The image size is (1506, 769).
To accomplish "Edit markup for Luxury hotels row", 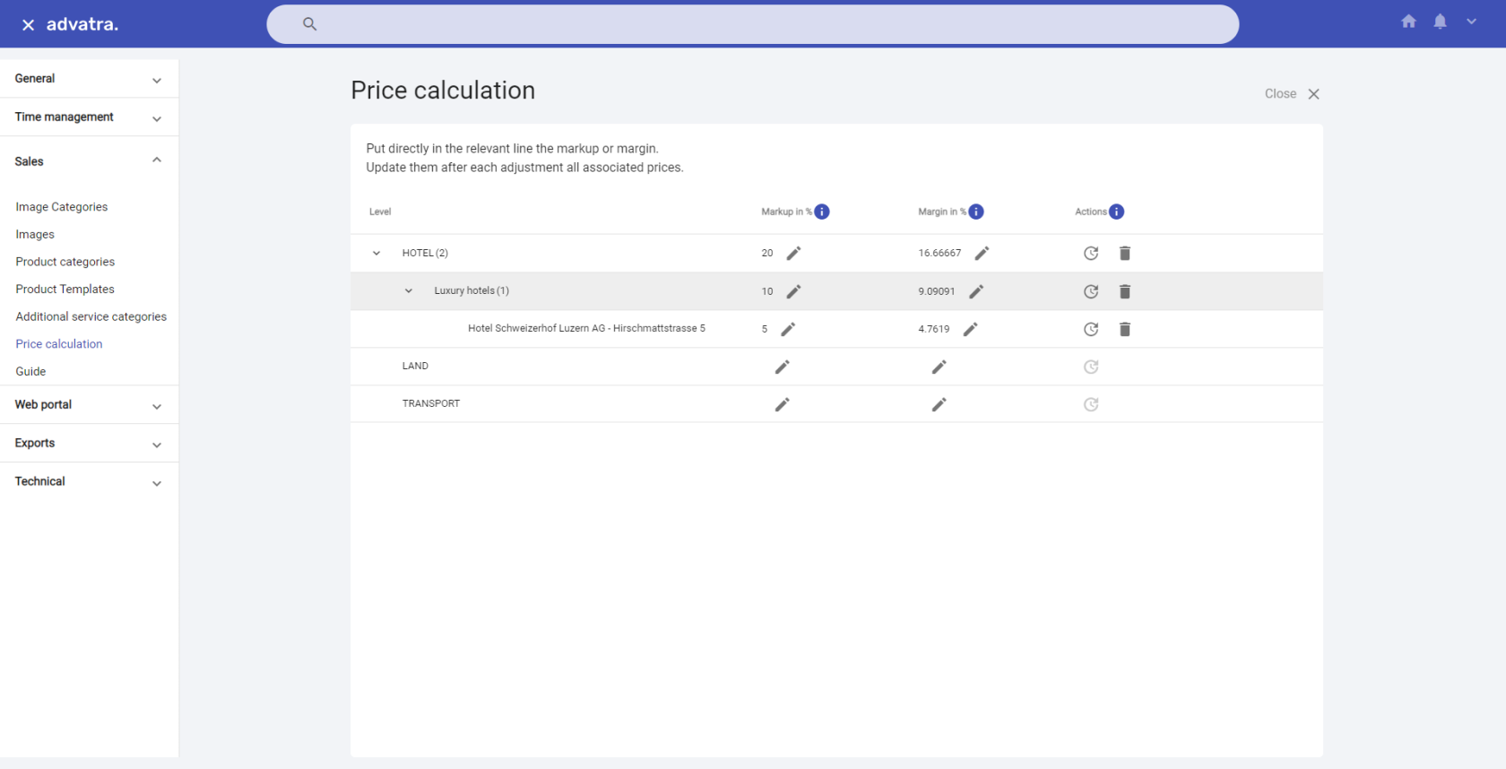I will pyautogui.click(x=793, y=291).
